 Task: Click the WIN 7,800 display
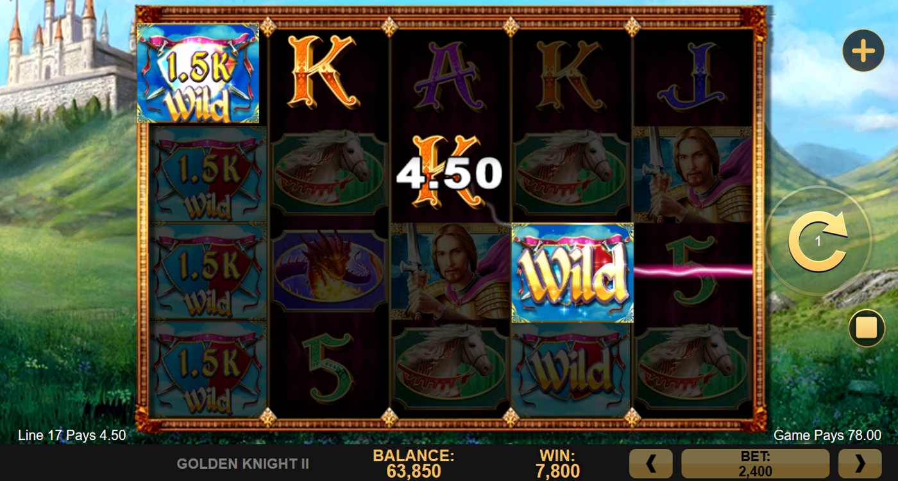pyautogui.click(x=557, y=464)
